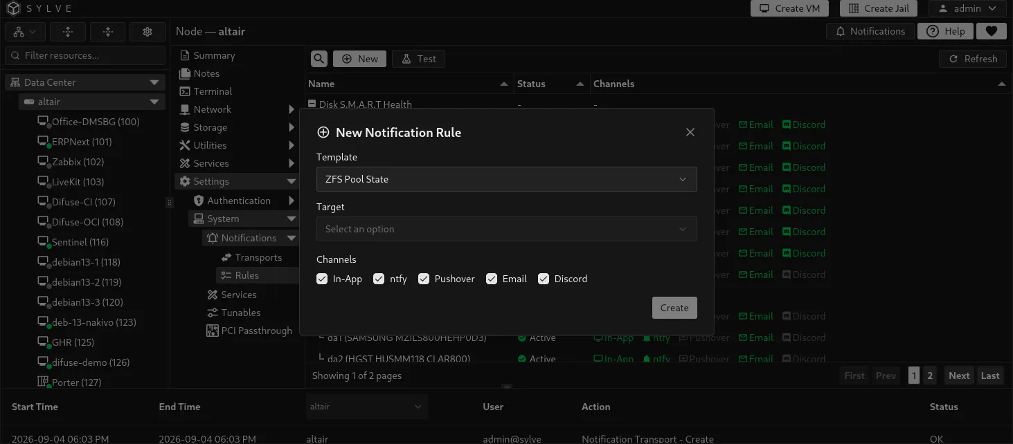1013x444 pixels.
Task: Uncheck the Discord channel checkbox
Action: coord(544,279)
